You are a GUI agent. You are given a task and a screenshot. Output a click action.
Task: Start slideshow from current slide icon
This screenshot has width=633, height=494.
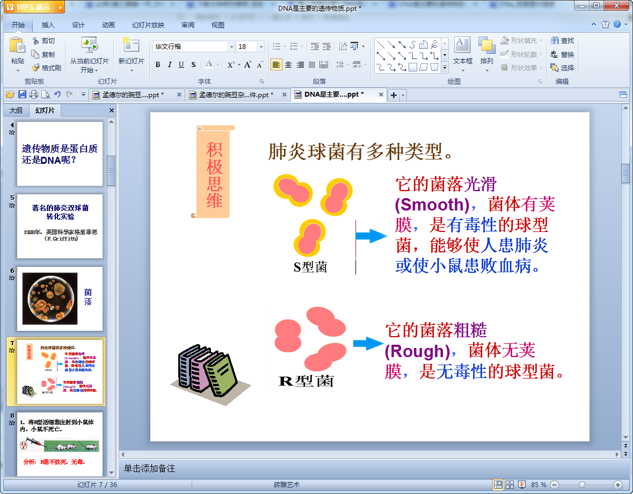(89, 45)
